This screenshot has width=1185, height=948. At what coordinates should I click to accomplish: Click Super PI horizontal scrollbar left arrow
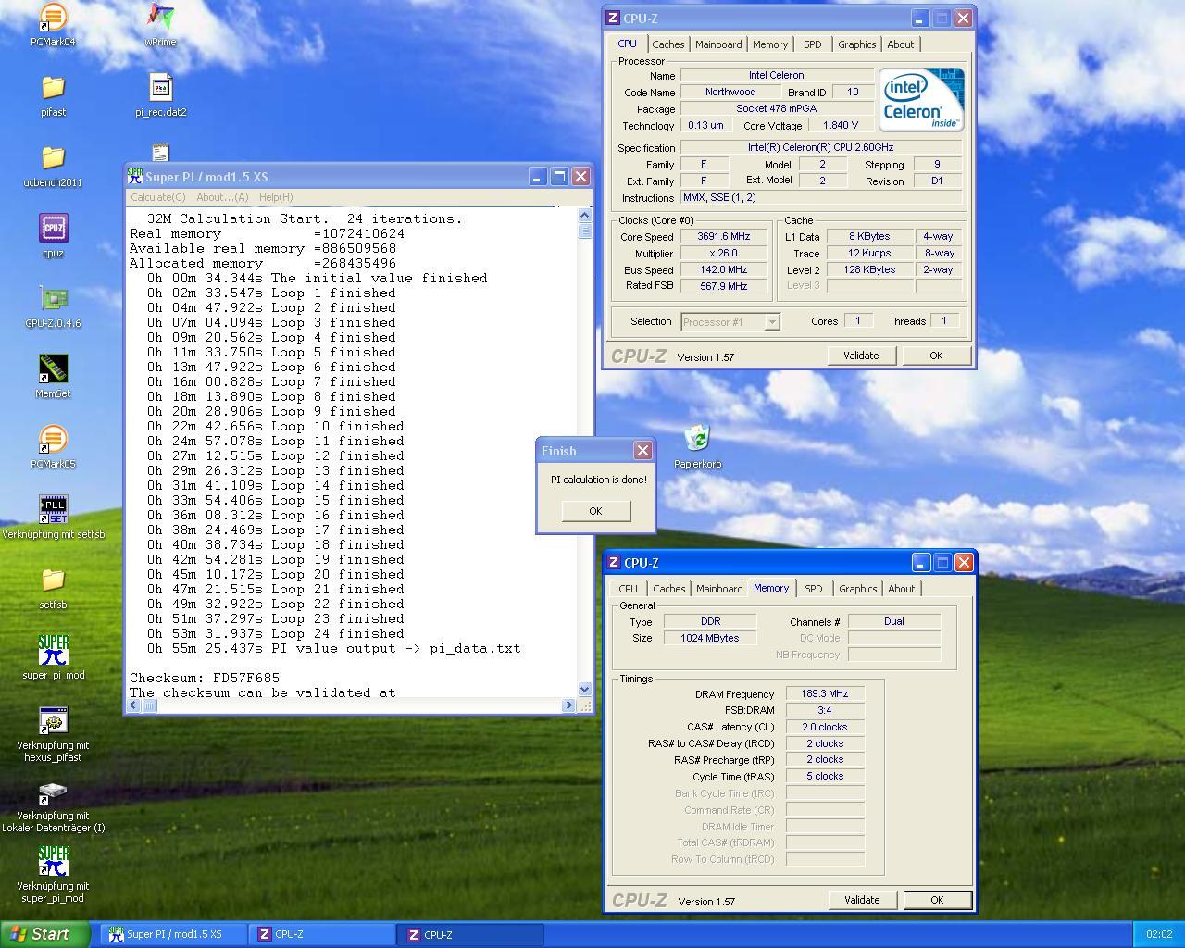[x=134, y=705]
